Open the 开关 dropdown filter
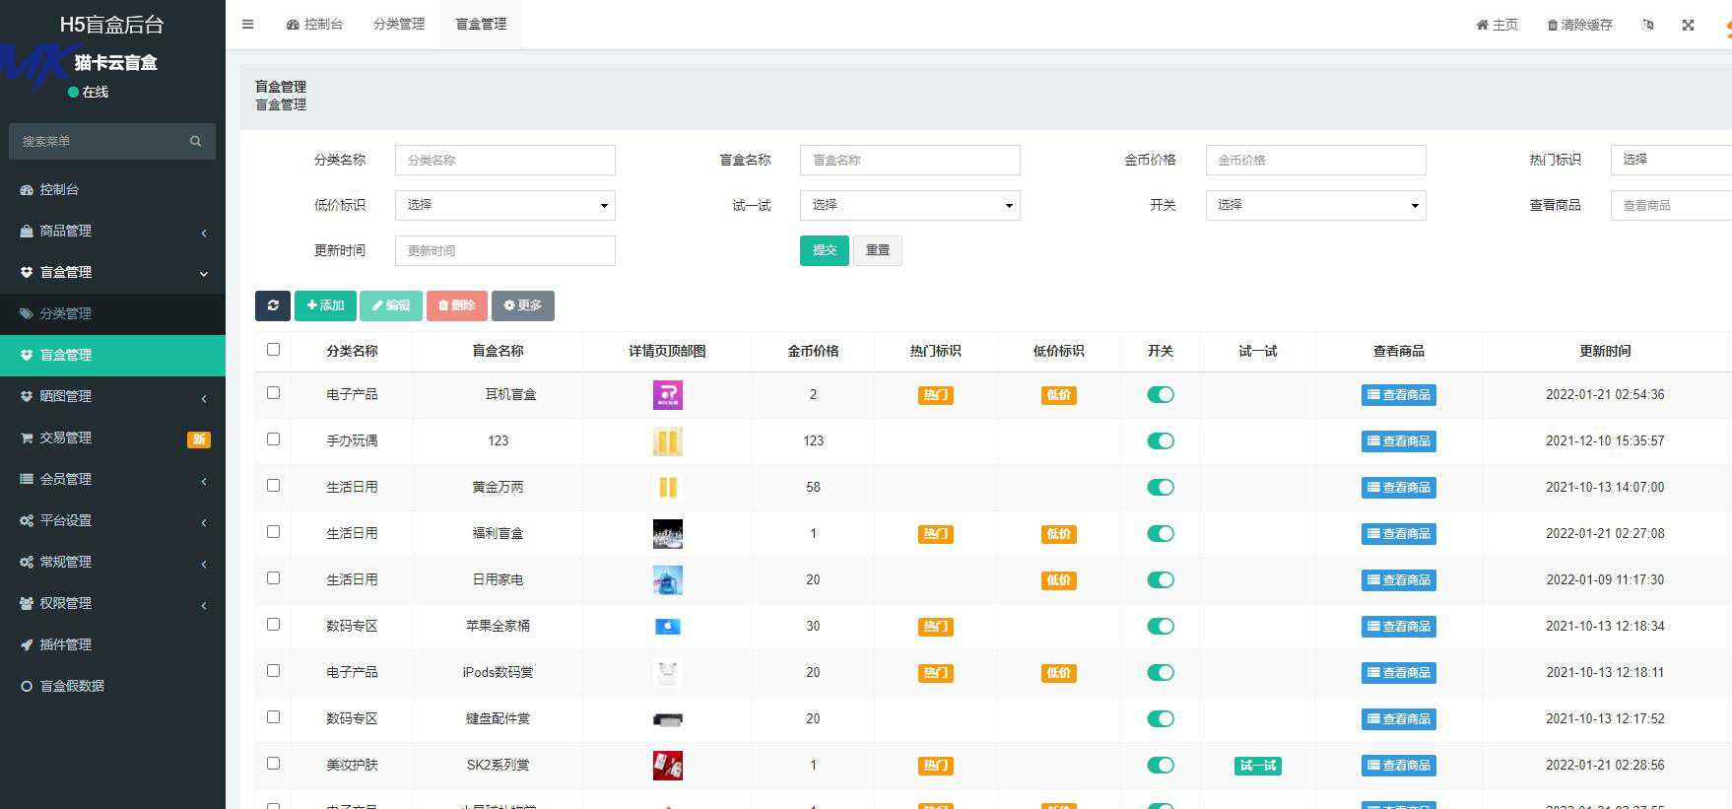 [x=1316, y=205]
